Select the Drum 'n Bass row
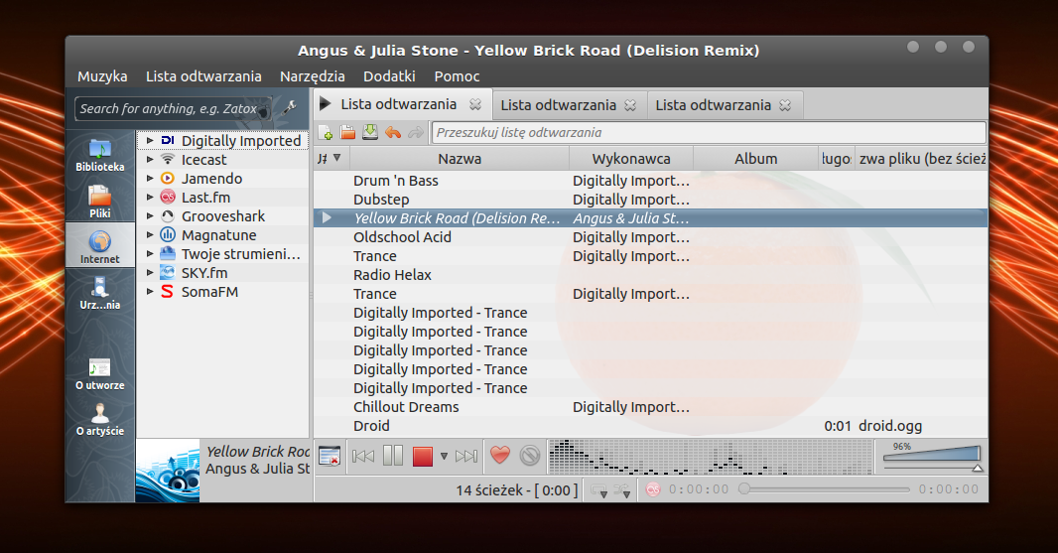 coord(650,181)
